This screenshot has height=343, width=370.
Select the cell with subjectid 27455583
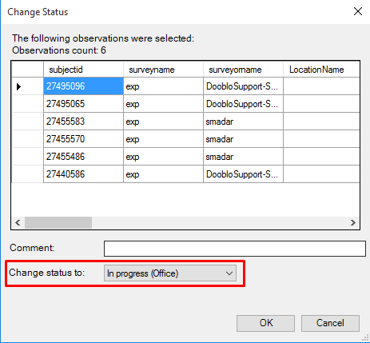[83, 122]
